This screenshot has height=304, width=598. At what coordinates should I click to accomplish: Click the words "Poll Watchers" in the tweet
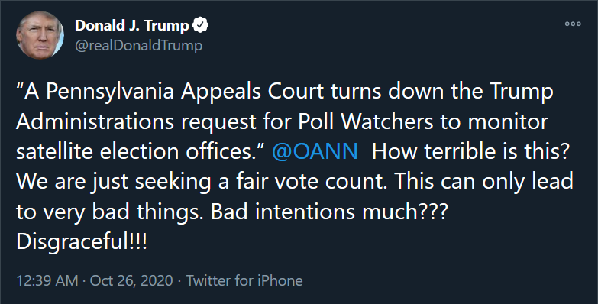pos(365,121)
